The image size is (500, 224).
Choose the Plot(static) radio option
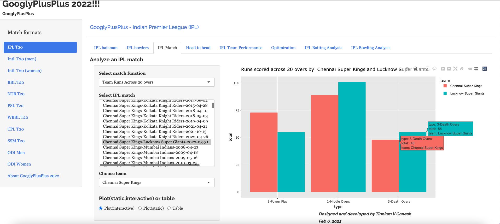tap(140, 208)
